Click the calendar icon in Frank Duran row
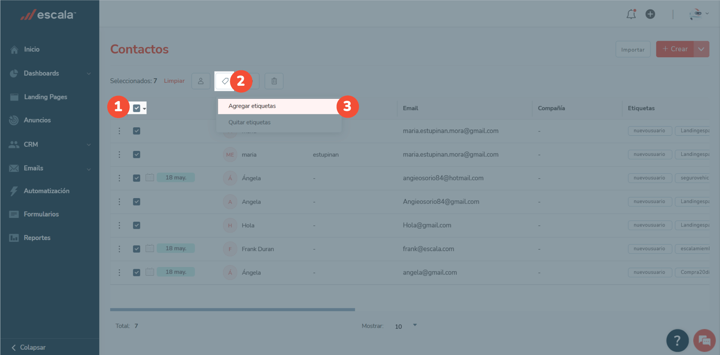The image size is (720, 355). click(x=150, y=248)
